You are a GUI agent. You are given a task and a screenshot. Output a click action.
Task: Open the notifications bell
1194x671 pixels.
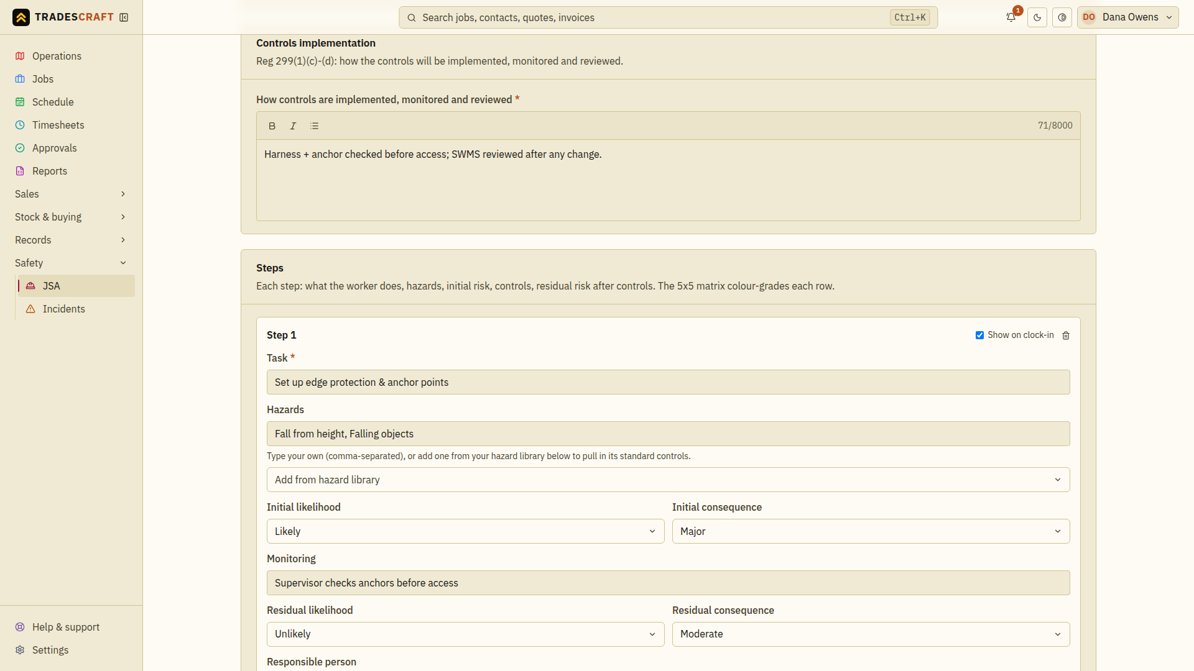(1011, 17)
